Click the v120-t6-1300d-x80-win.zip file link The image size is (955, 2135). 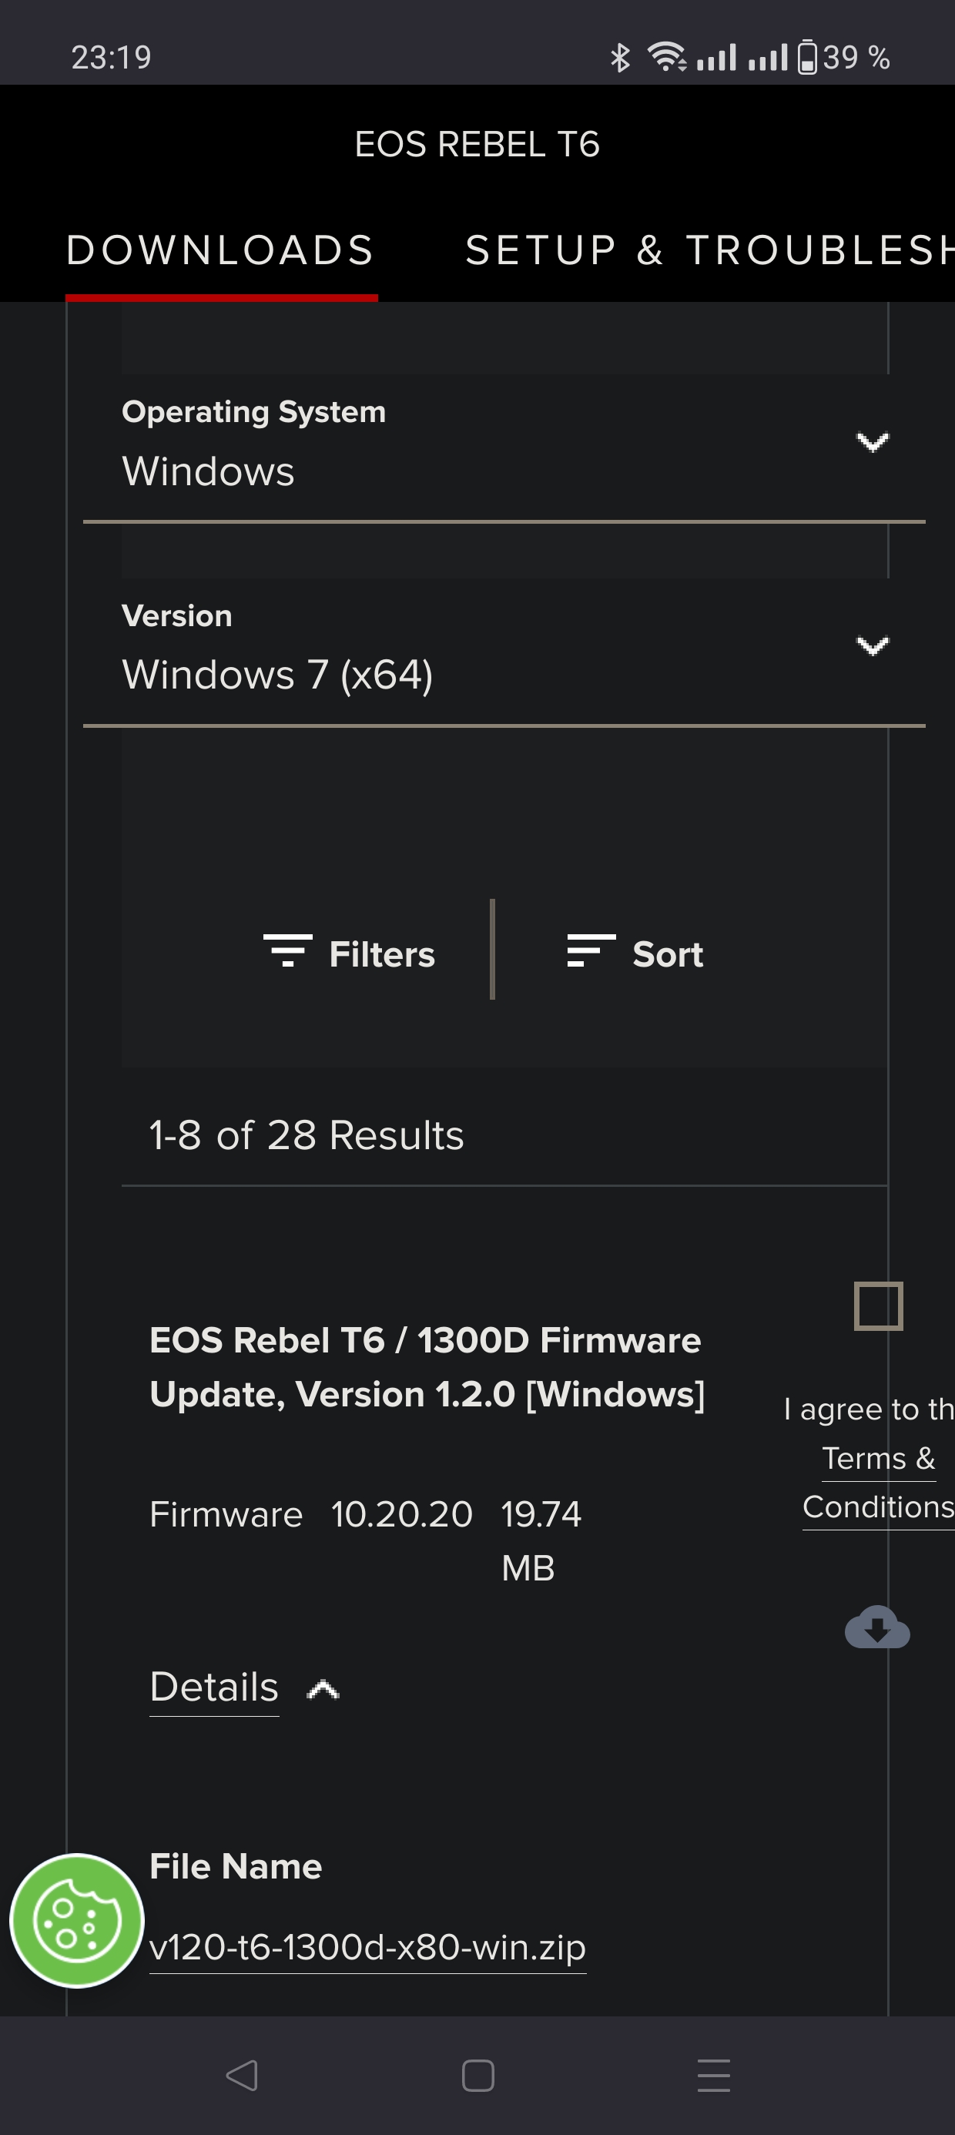[367, 1949]
